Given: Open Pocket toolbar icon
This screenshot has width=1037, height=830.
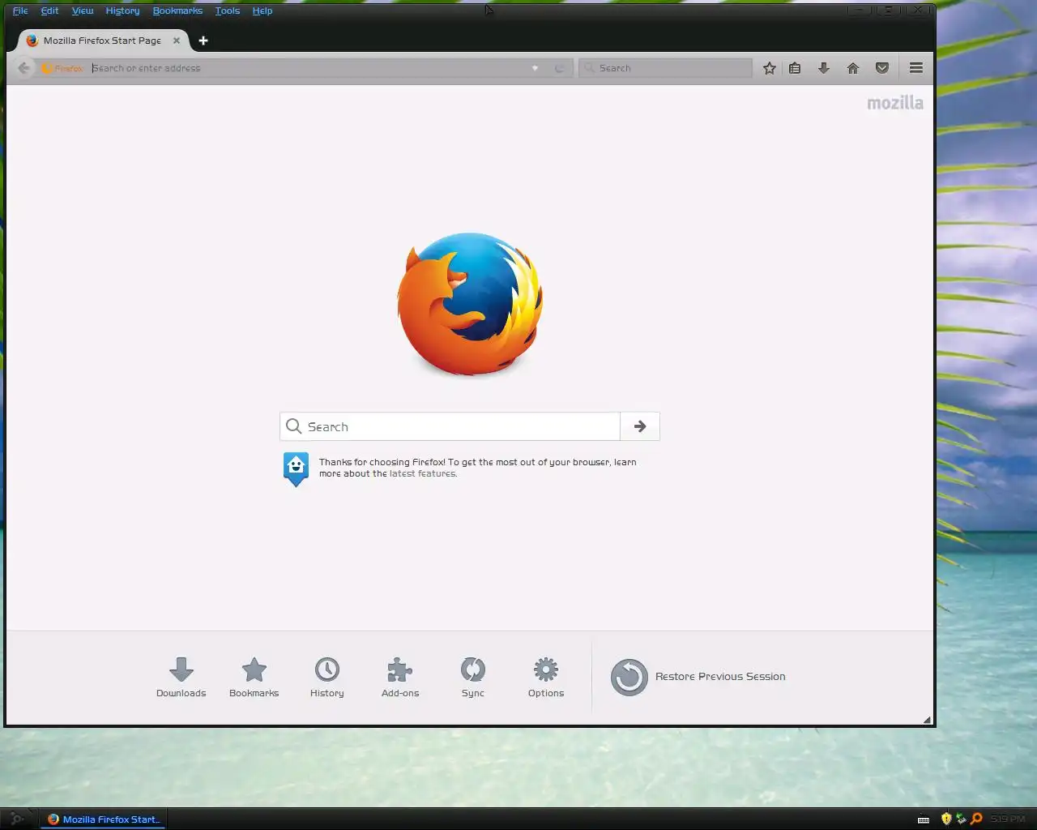Looking at the screenshot, I should click(882, 68).
